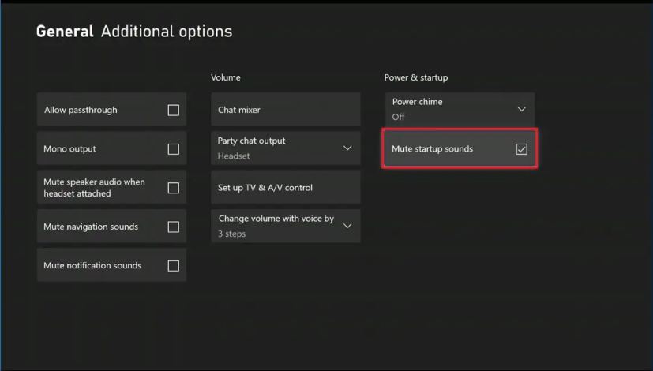Select the 3 steps value text
The width and height of the screenshot is (653, 371).
231,234
